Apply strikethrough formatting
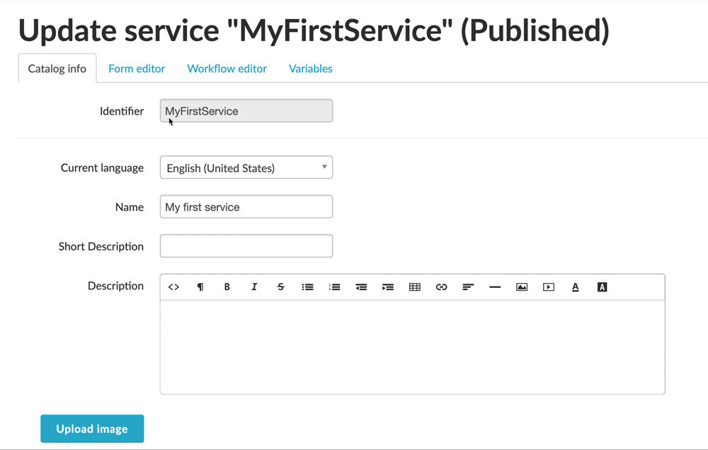 pos(281,287)
